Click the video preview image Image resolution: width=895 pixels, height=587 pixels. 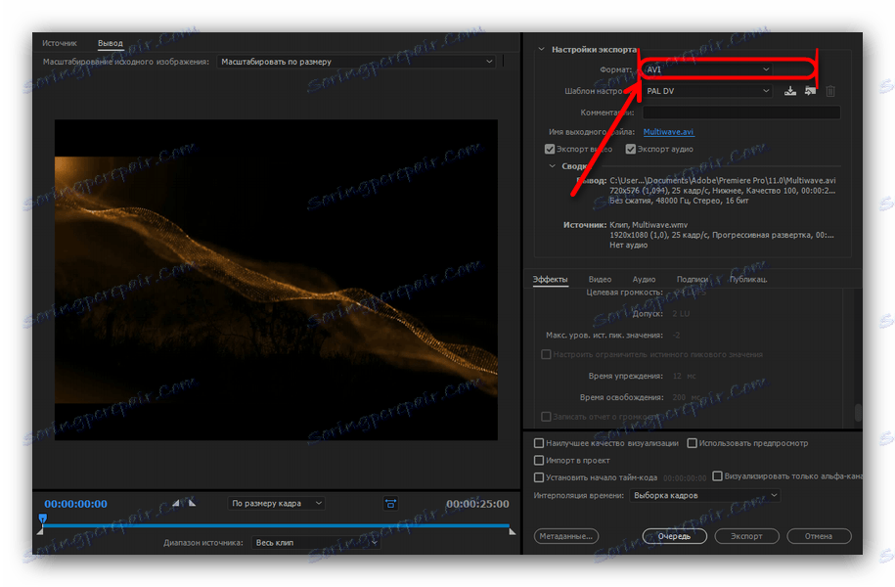point(276,280)
